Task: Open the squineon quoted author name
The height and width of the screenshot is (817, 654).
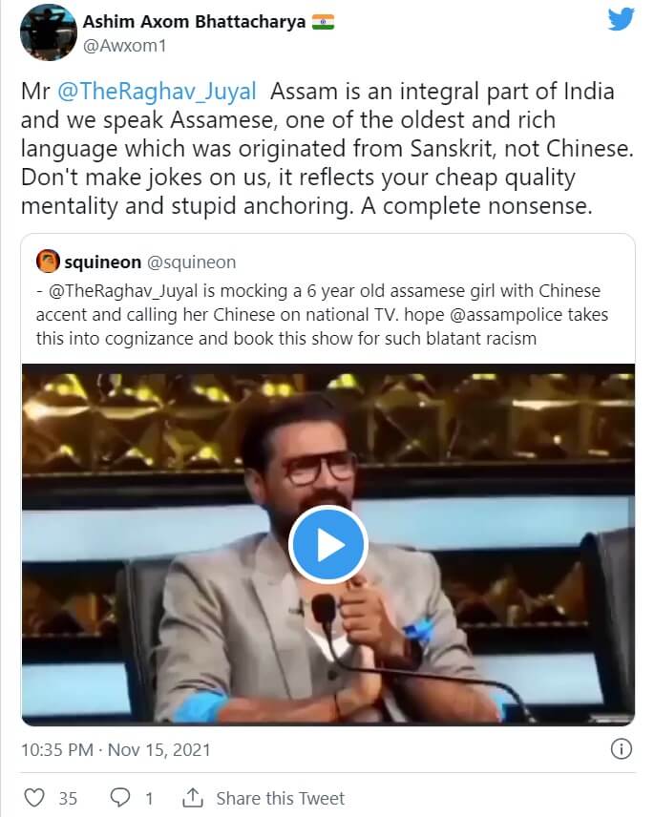Action: (x=103, y=262)
